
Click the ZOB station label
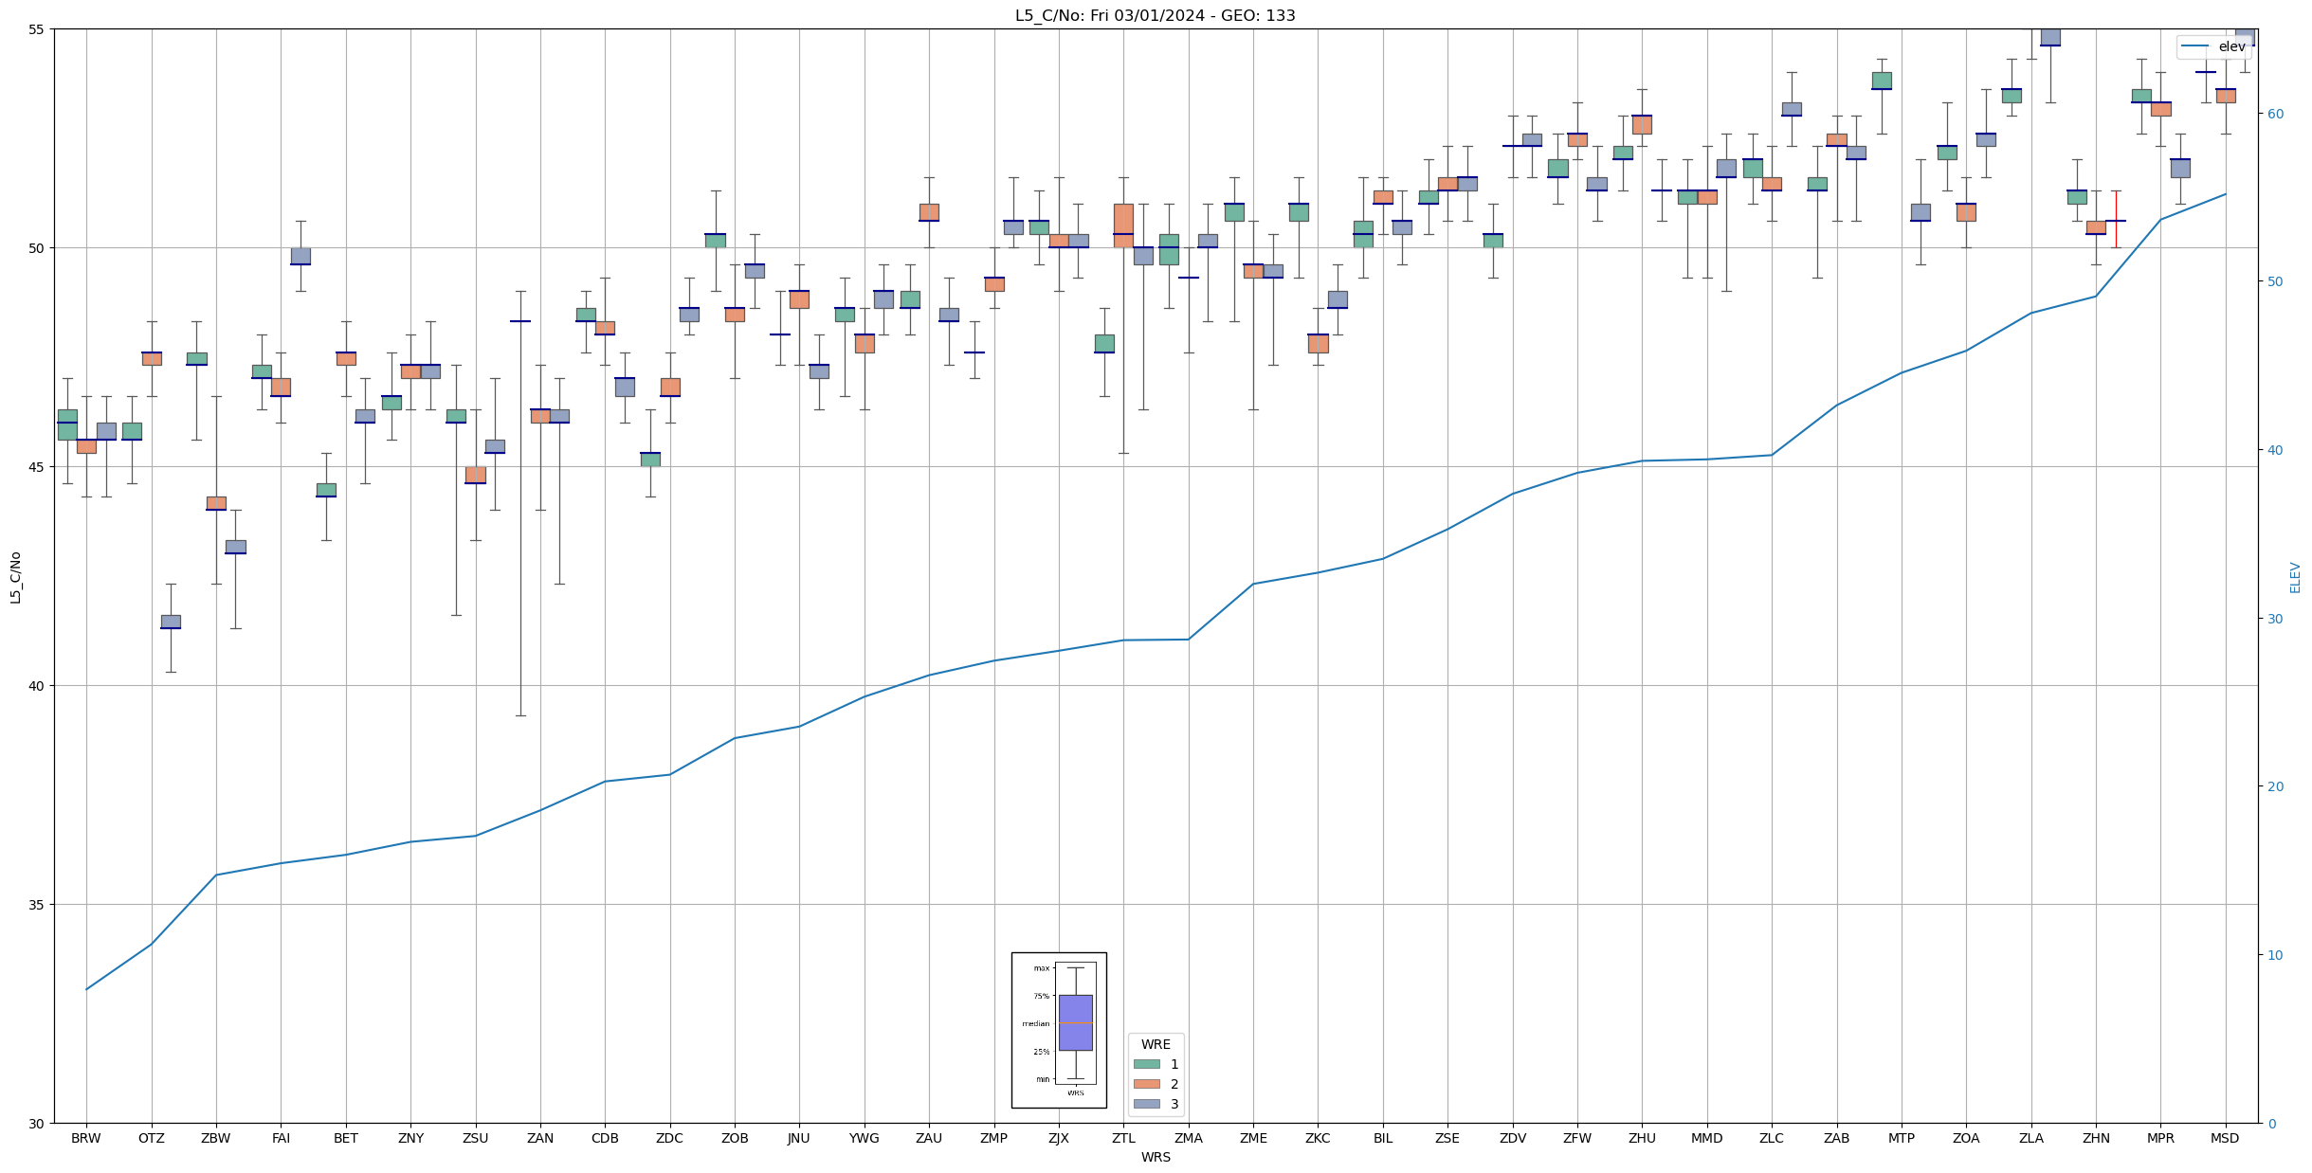click(x=735, y=1138)
